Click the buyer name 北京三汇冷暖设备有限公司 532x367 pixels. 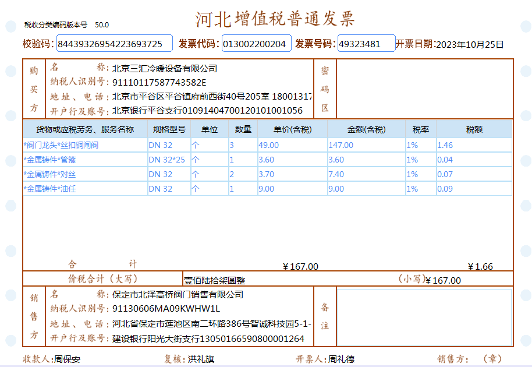tap(165, 69)
